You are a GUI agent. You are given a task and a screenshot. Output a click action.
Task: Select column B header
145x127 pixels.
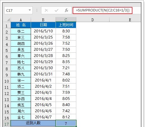(43, 20)
